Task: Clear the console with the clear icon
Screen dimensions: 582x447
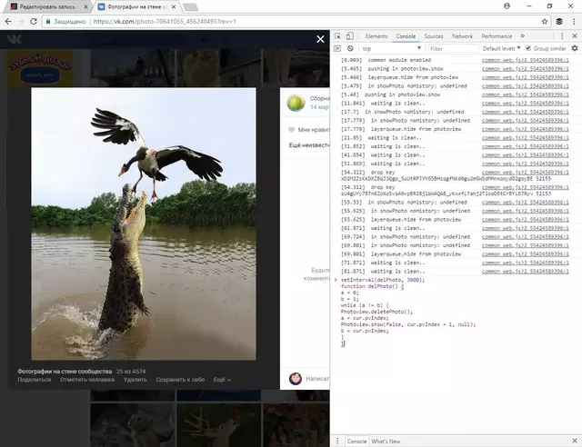Action: [x=350, y=48]
